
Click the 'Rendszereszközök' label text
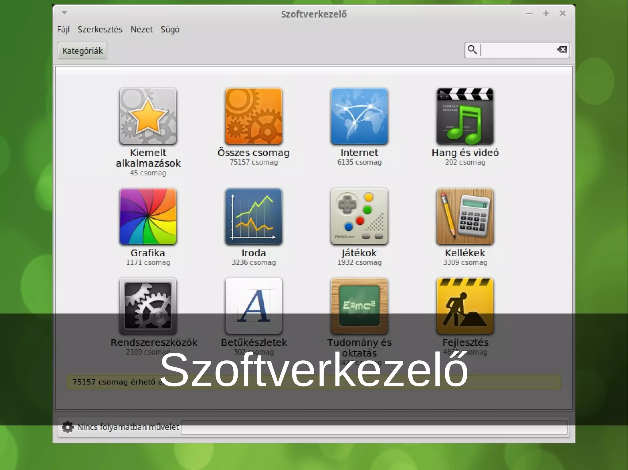pos(154,342)
